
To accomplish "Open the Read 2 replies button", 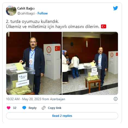I will tap(62, 116).
